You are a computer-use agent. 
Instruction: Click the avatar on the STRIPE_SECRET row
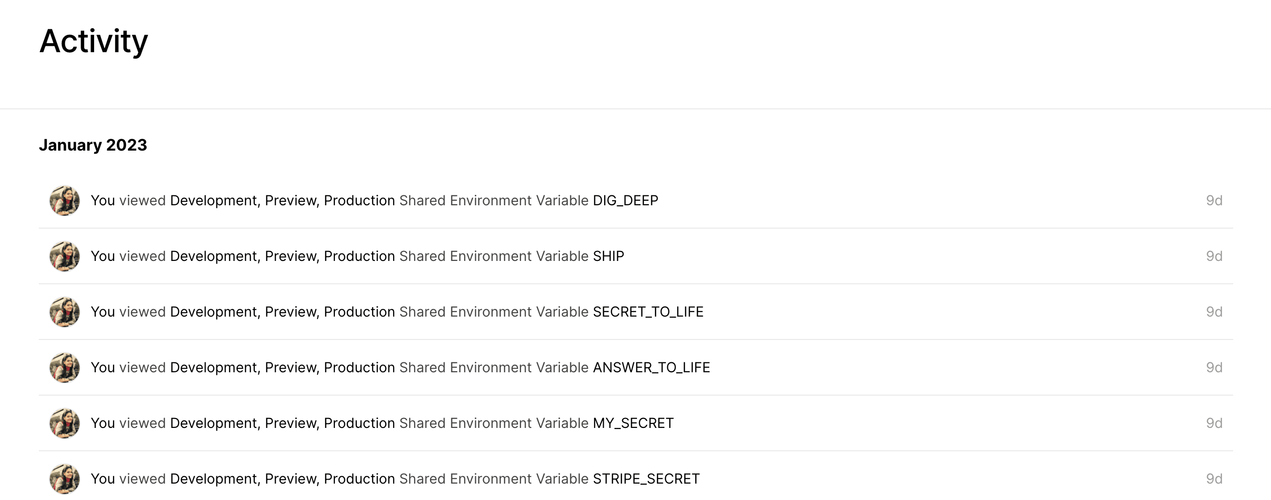coord(65,479)
